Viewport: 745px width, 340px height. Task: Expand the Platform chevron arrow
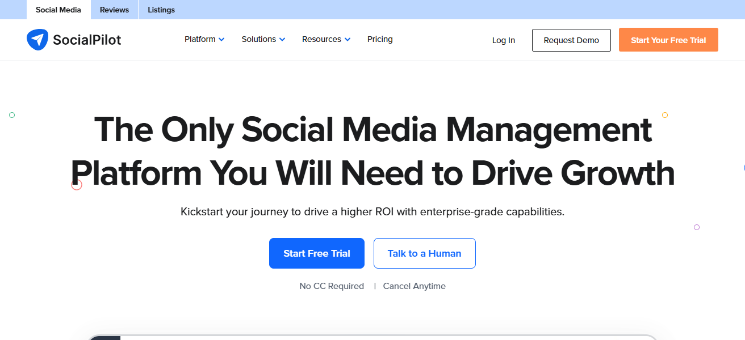pyautogui.click(x=222, y=39)
